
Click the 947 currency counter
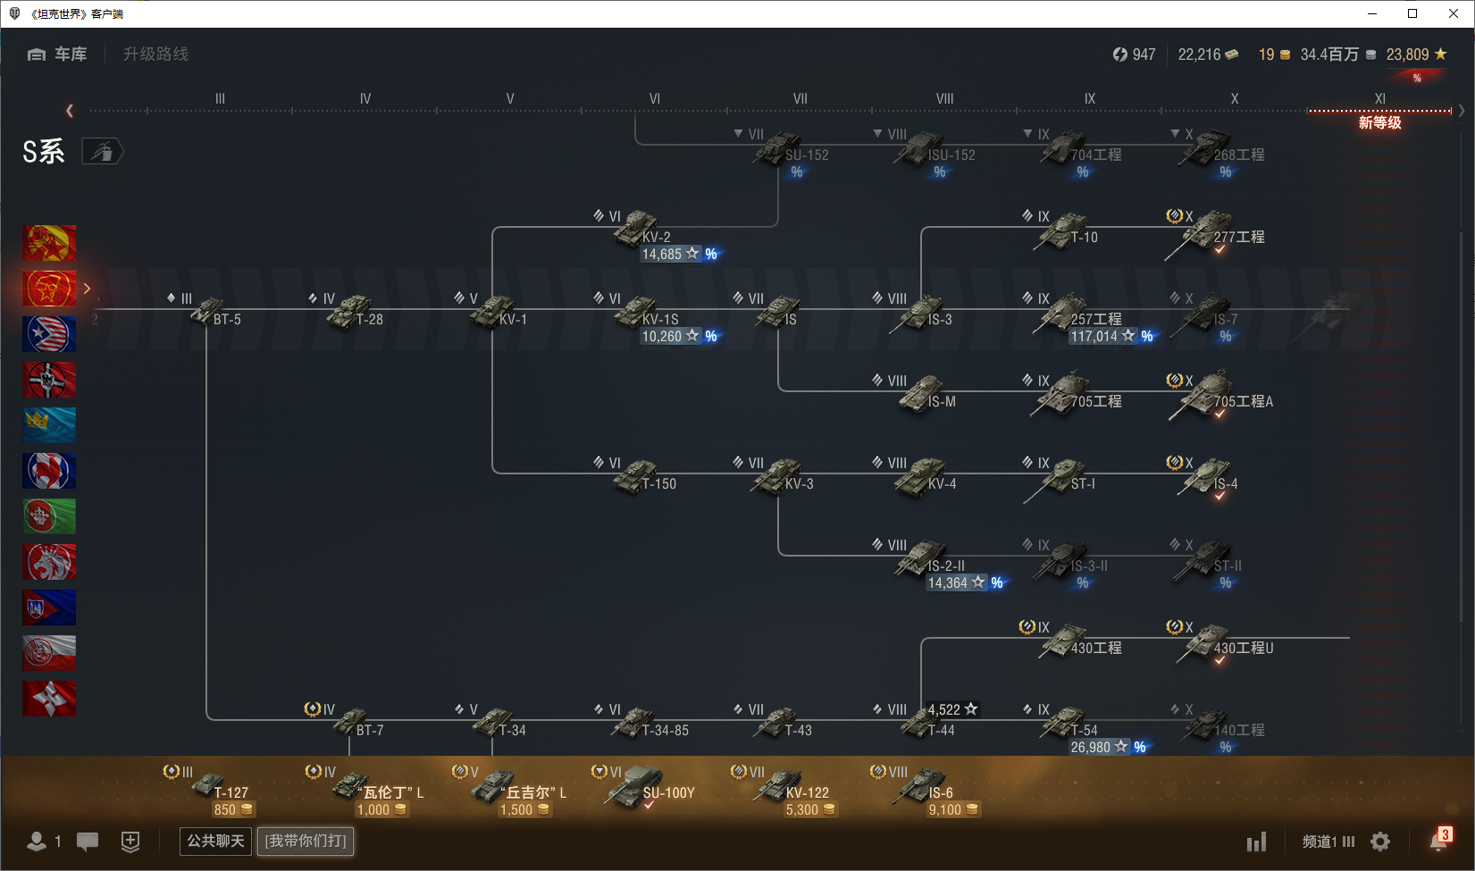[1134, 54]
